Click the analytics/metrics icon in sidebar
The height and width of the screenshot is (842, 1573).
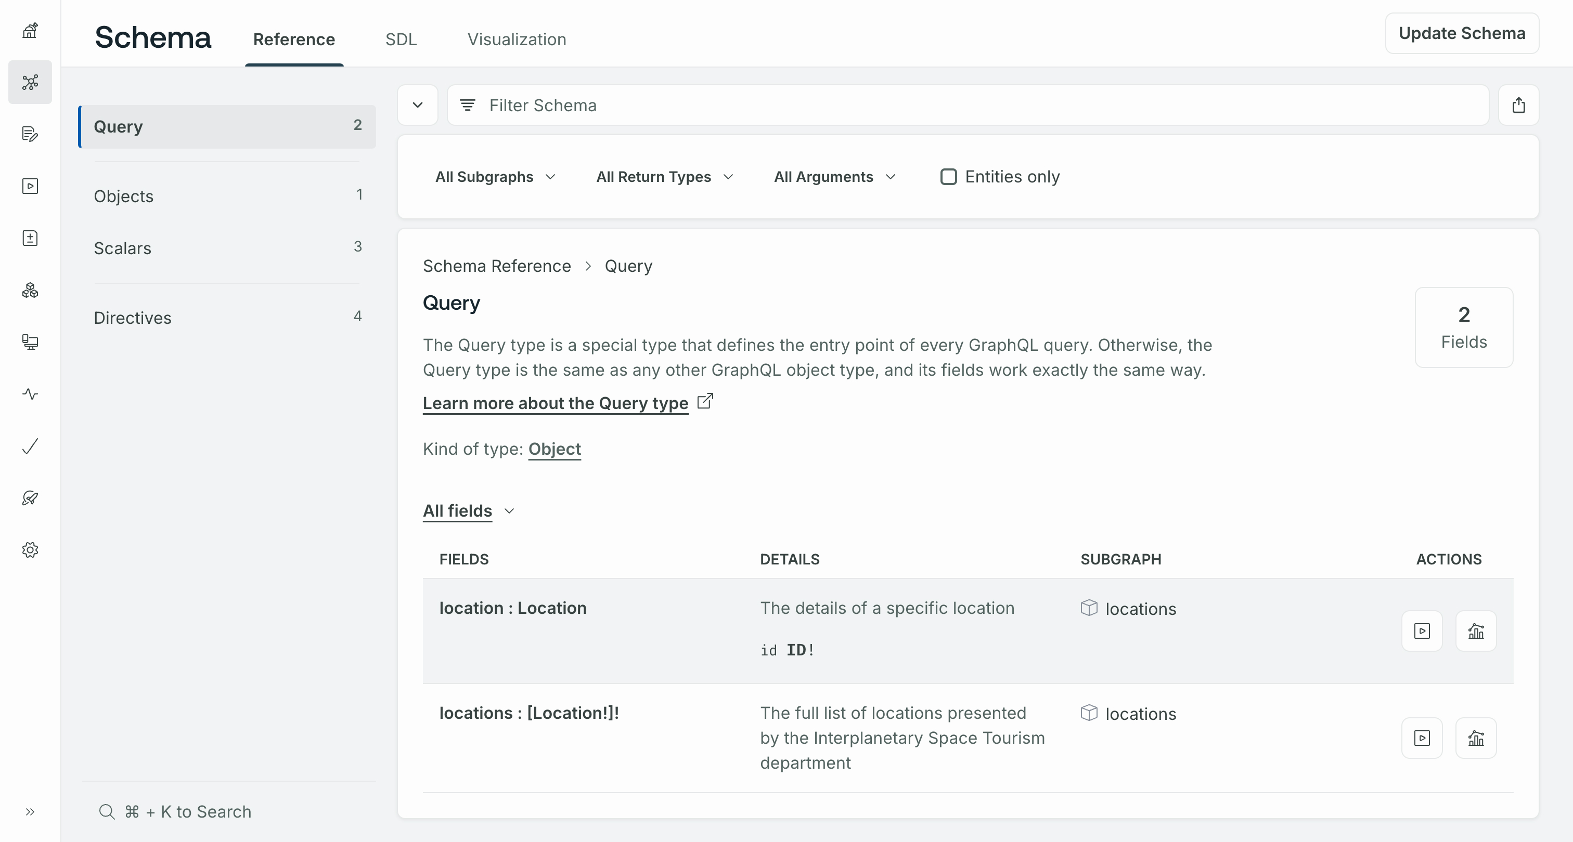(x=29, y=393)
